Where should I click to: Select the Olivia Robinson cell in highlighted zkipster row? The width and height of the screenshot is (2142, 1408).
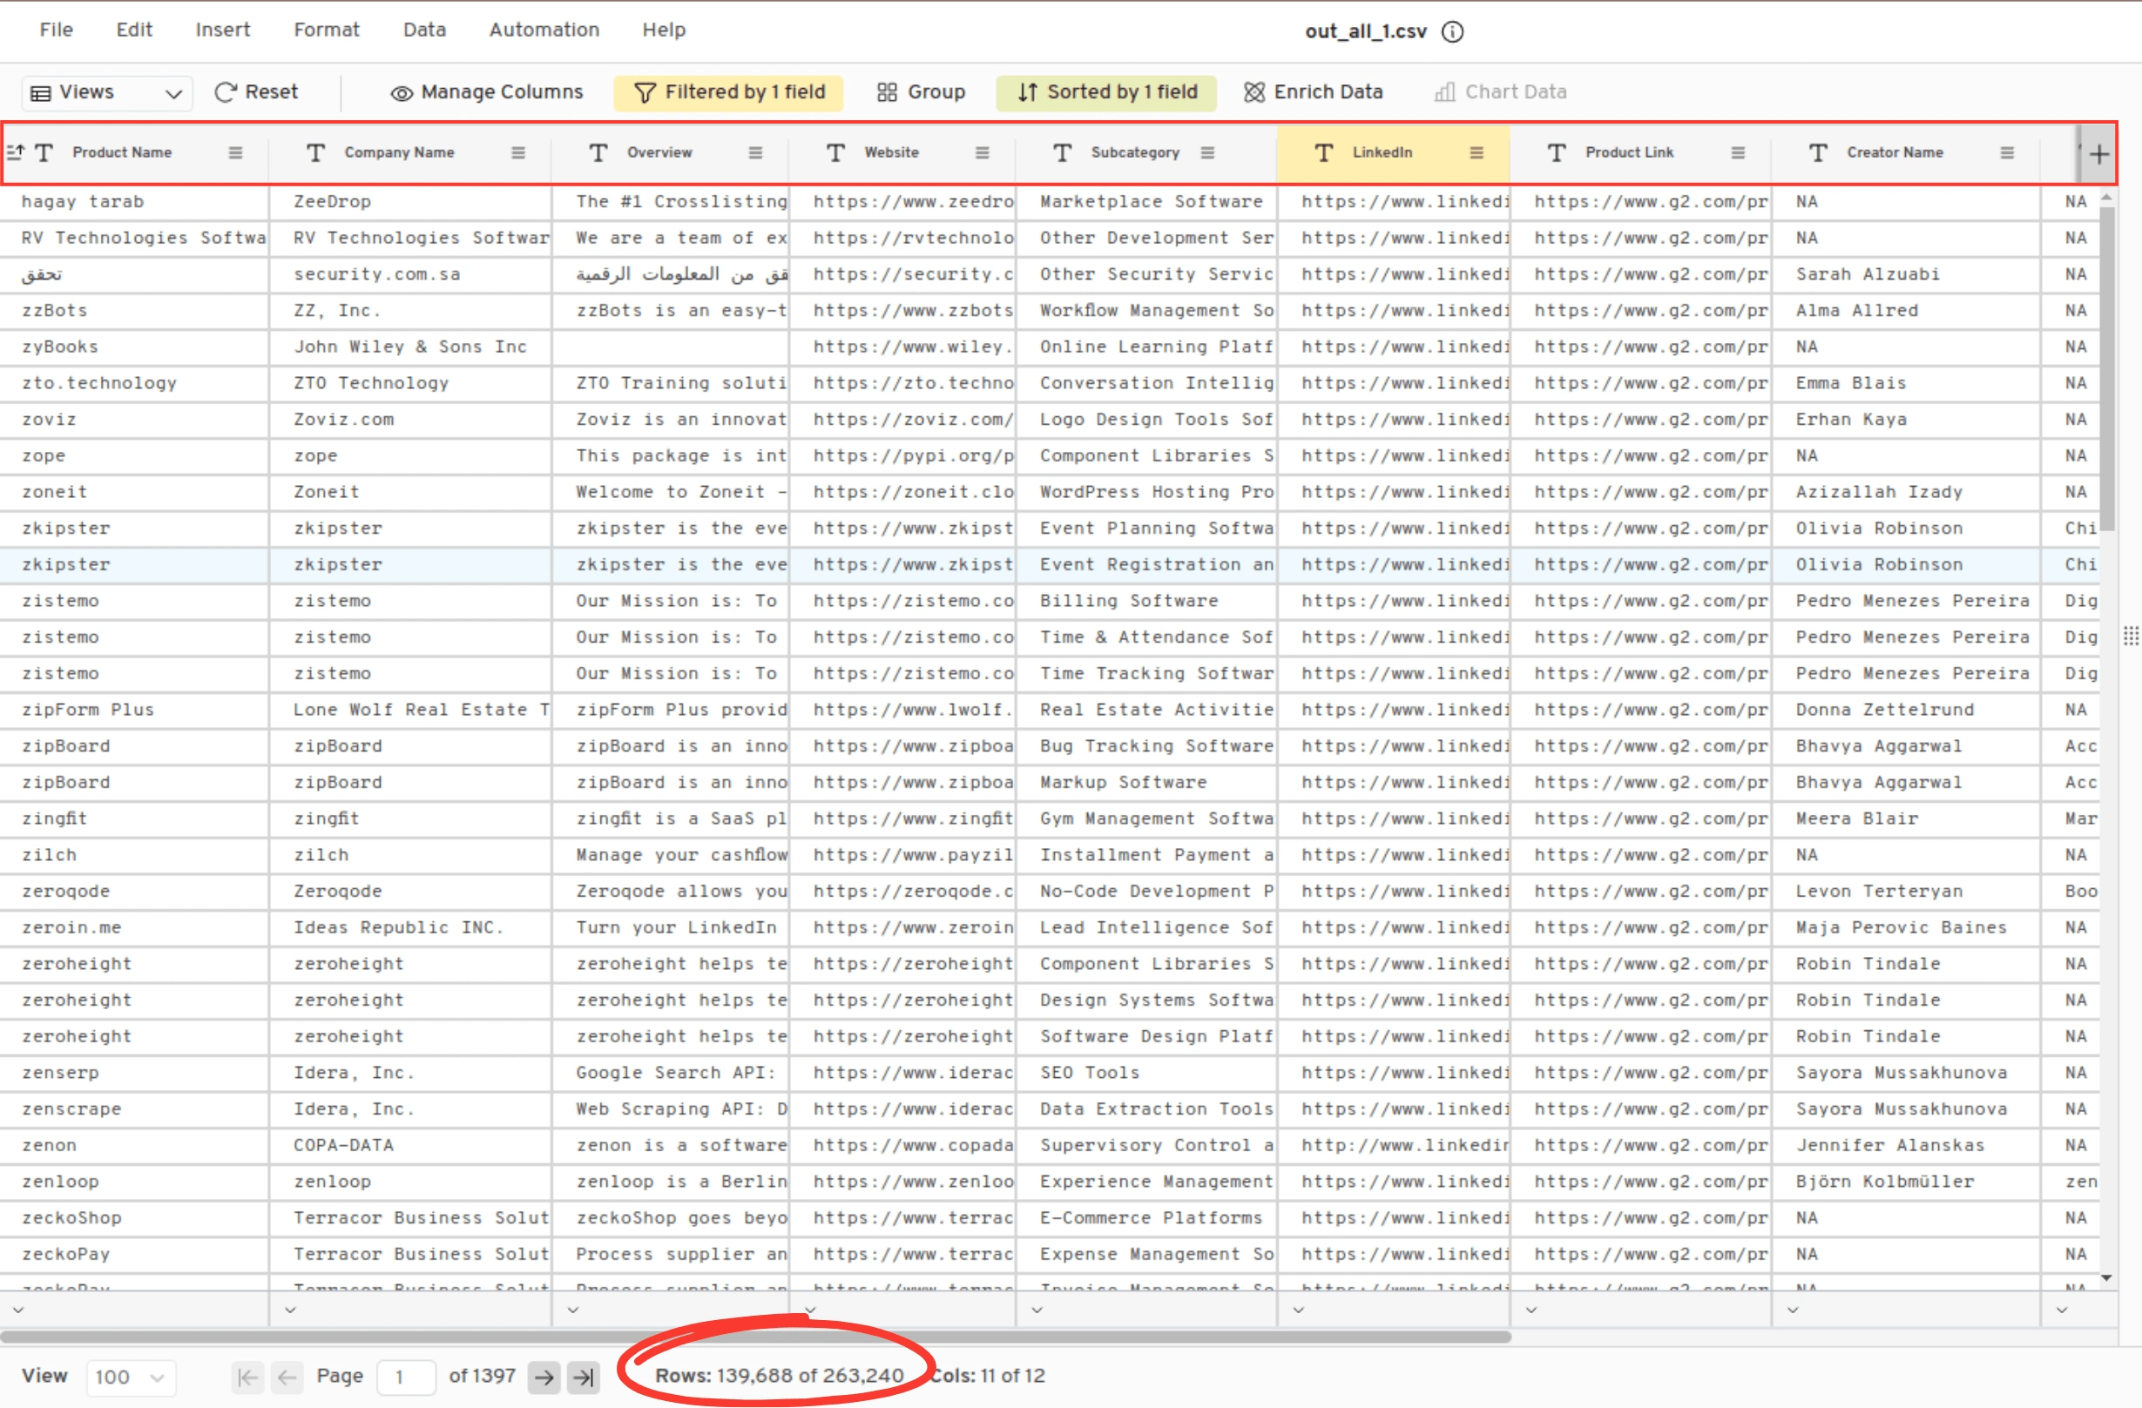click(1906, 564)
